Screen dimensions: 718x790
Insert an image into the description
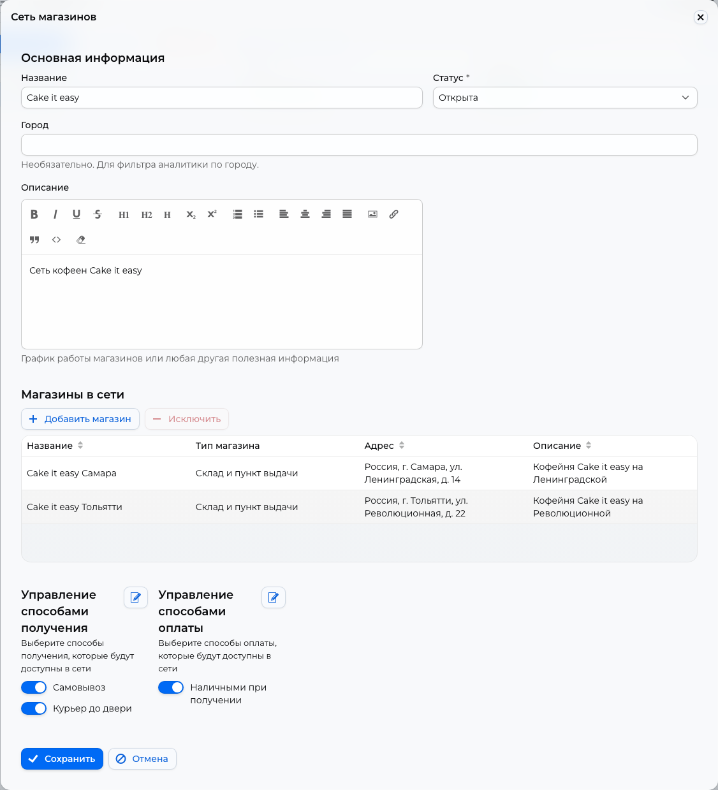(x=373, y=214)
